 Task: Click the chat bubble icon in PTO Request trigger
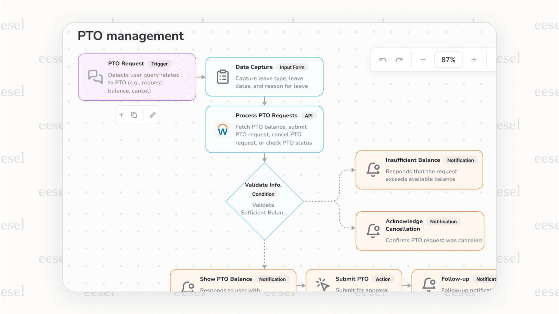(x=94, y=77)
